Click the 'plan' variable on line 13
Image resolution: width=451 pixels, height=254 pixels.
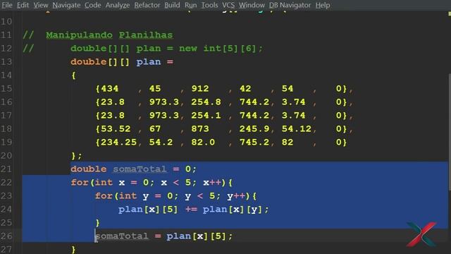pos(149,62)
